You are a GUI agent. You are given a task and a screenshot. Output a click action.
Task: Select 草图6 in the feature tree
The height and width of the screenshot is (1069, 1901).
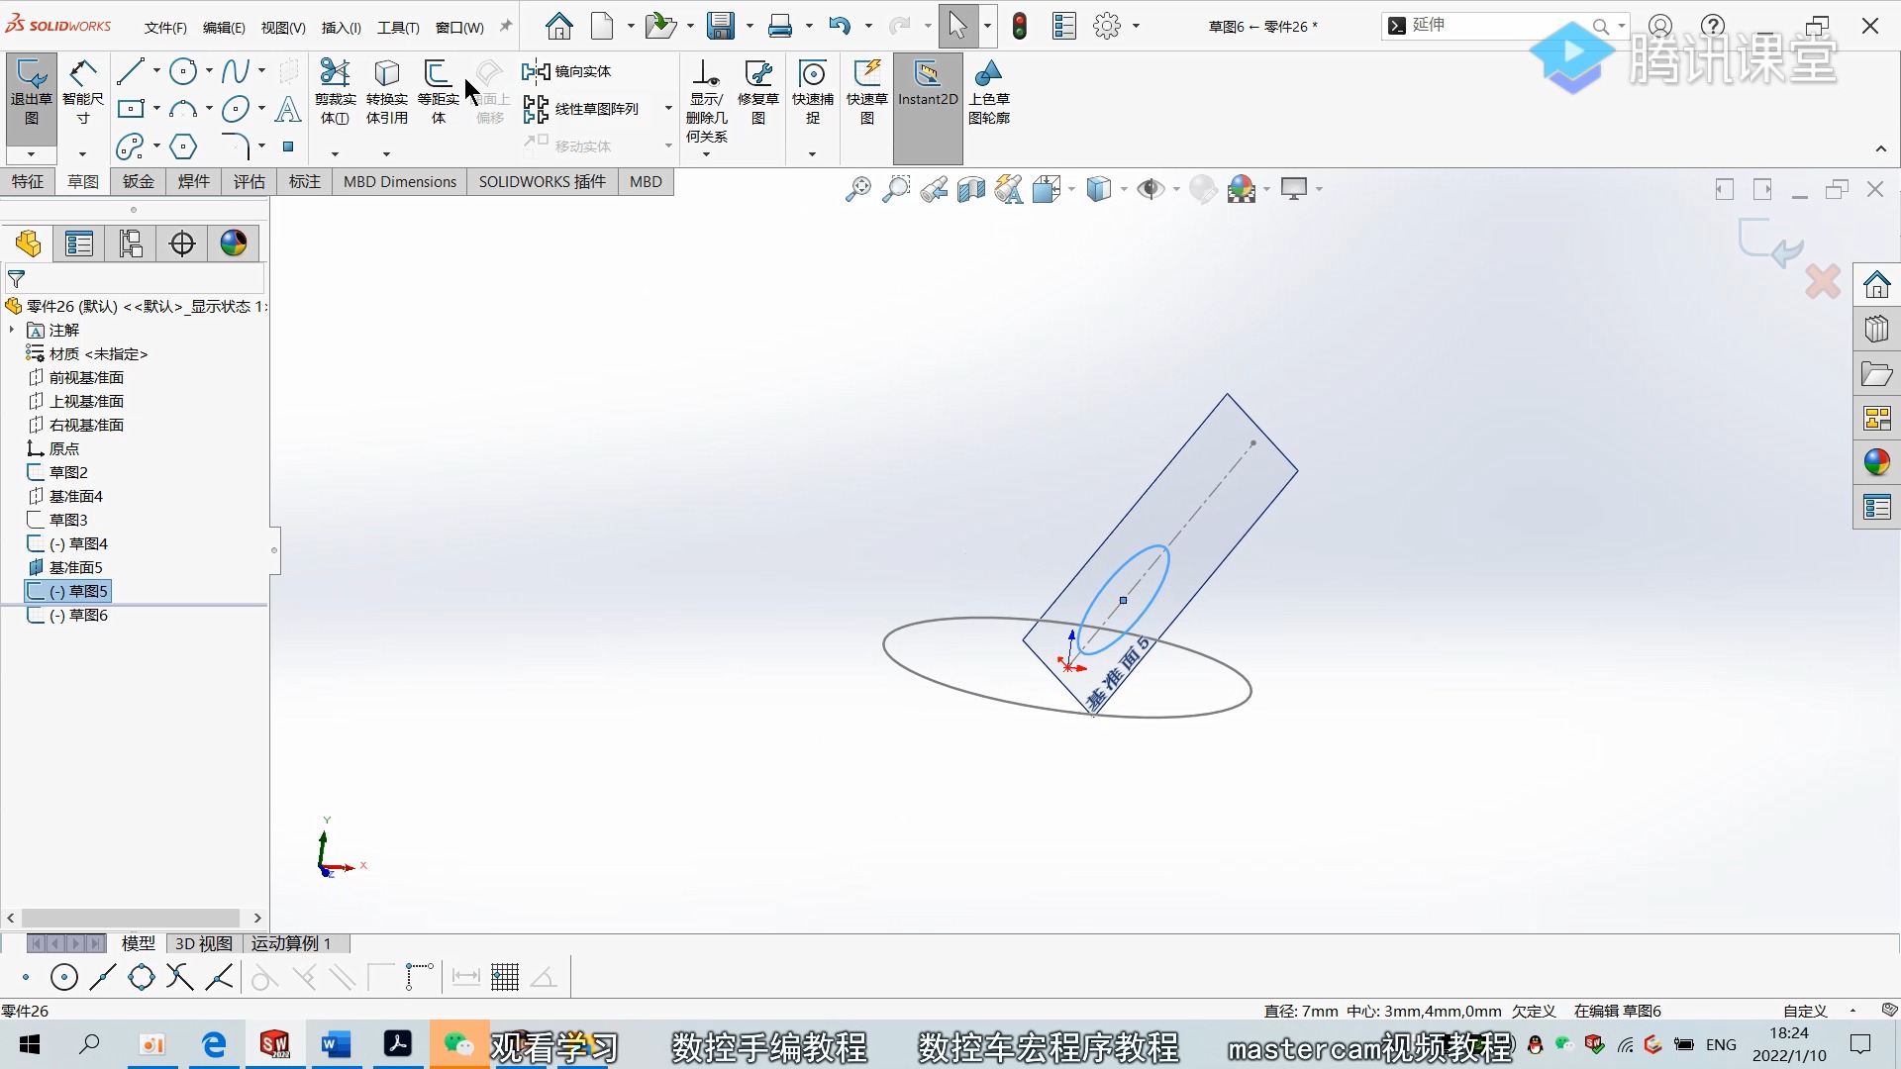(x=88, y=615)
